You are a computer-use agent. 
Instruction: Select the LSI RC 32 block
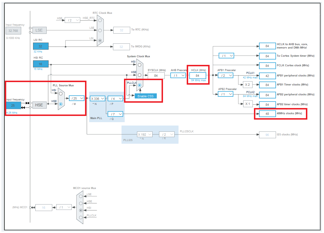pyautogui.click(x=41, y=46)
